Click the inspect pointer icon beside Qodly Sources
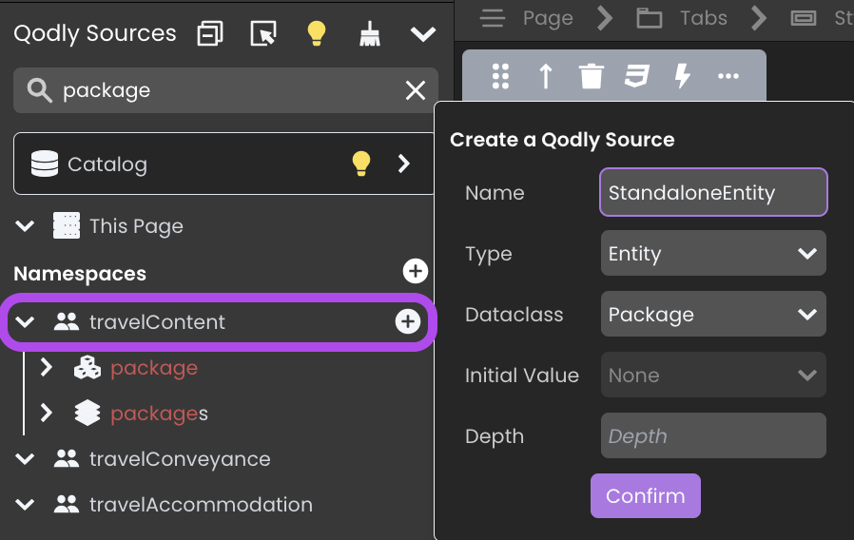The width and height of the screenshot is (854, 540). pyautogui.click(x=263, y=33)
